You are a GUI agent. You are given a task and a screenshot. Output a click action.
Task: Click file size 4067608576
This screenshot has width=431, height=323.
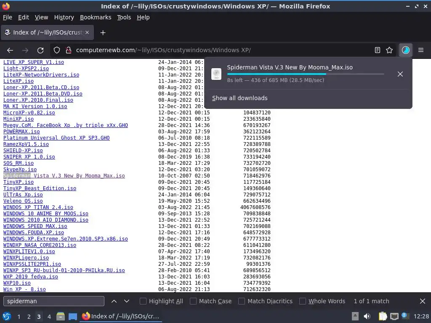coord(255,207)
